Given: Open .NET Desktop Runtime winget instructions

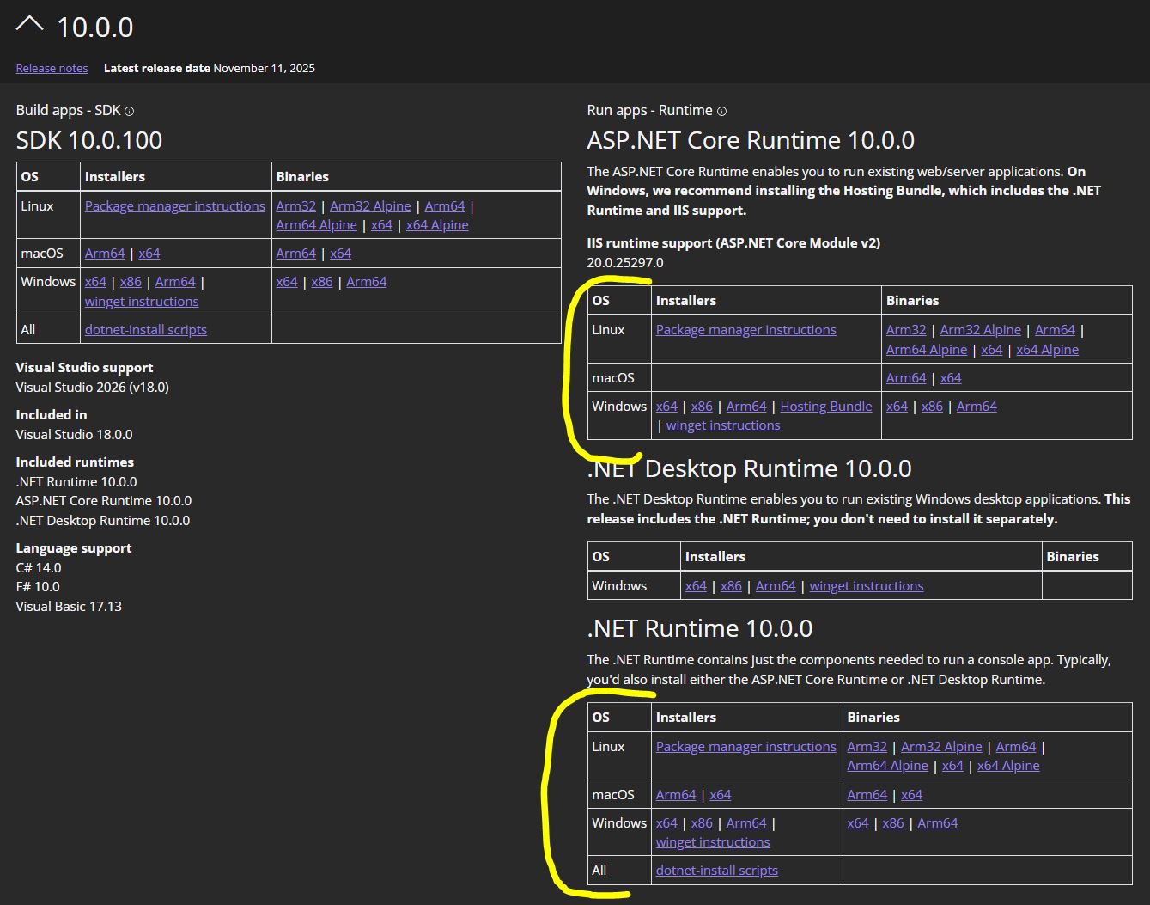Looking at the screenshot, I should [867, 586].
